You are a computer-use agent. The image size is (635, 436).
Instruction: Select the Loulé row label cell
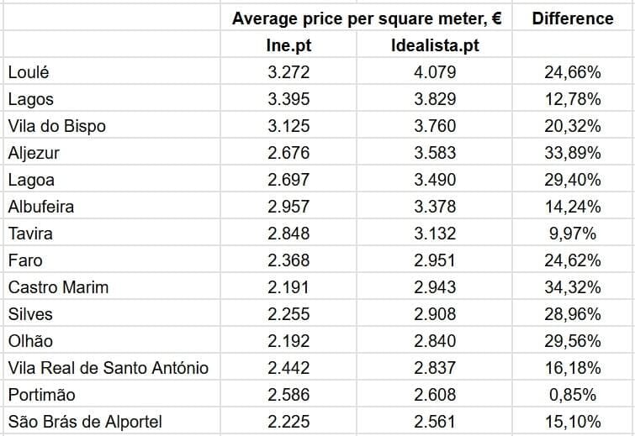[29, 72]
